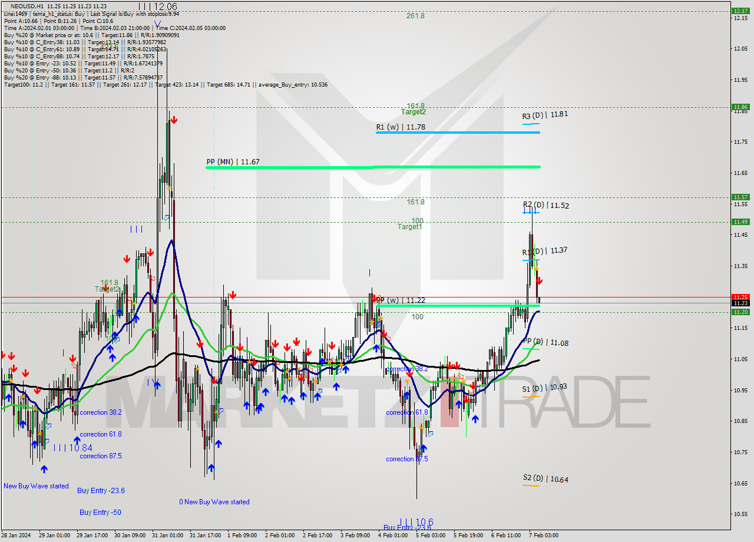754x542 pixels.
Task: Click 12.05 on the price axis
Action: click(741, 49)
